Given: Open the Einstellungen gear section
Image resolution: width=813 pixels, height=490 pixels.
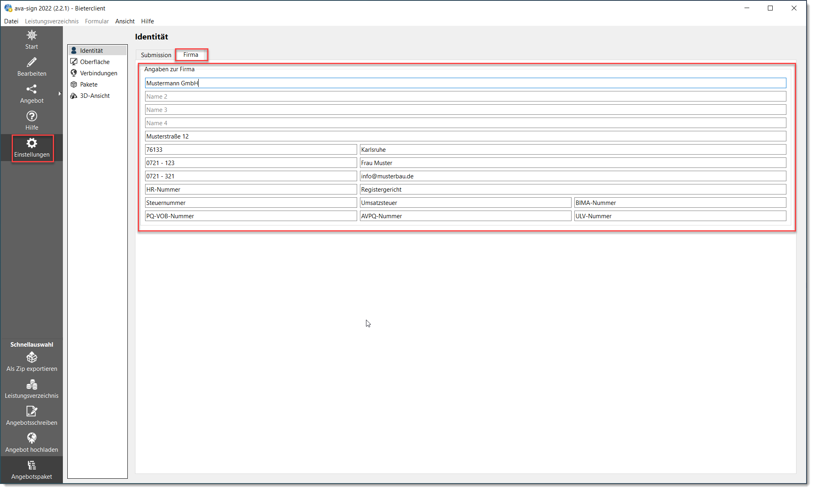Looking at the screenshot, I should click(x=31, y=148).
